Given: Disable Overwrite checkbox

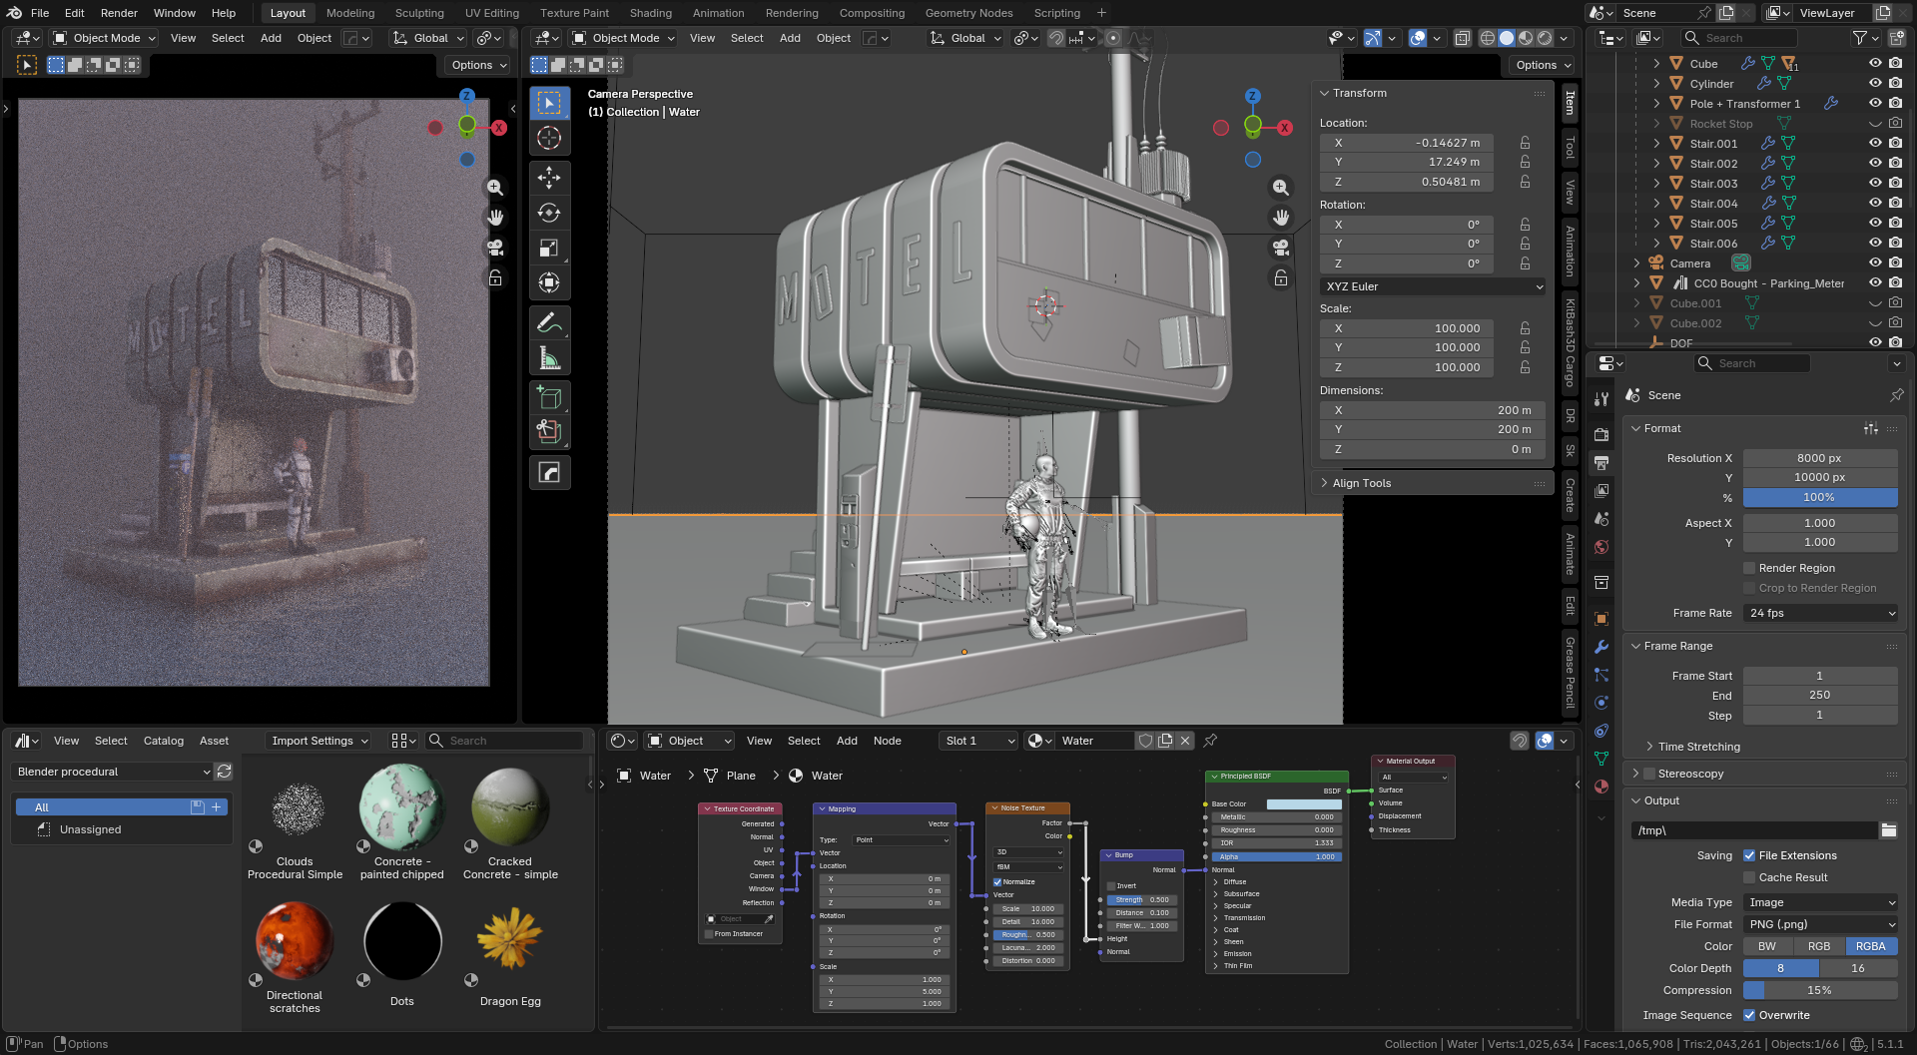Looking at the screenshot, I should pos(1749,1015).
